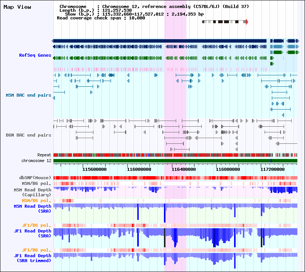
Task: Click the "2,194,353 bp" span value
Action: tap(188, 14)
